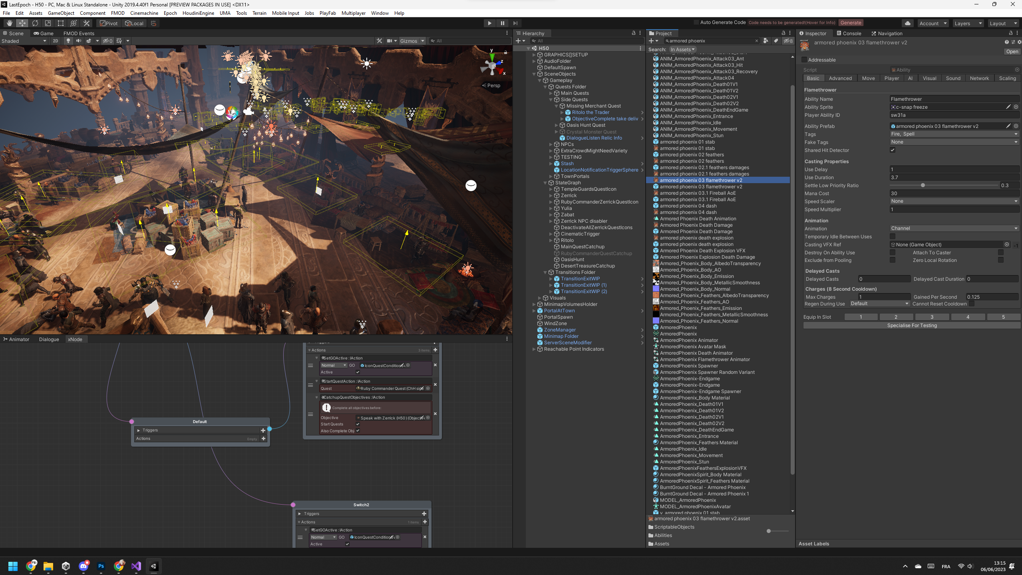
Task: Open the Cinemachine menu
Action: pyautogui.click(x=144, y=13)
